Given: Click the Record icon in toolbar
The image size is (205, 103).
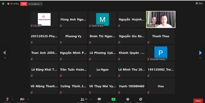Looking at the screenshot, I should pos(128,99).
